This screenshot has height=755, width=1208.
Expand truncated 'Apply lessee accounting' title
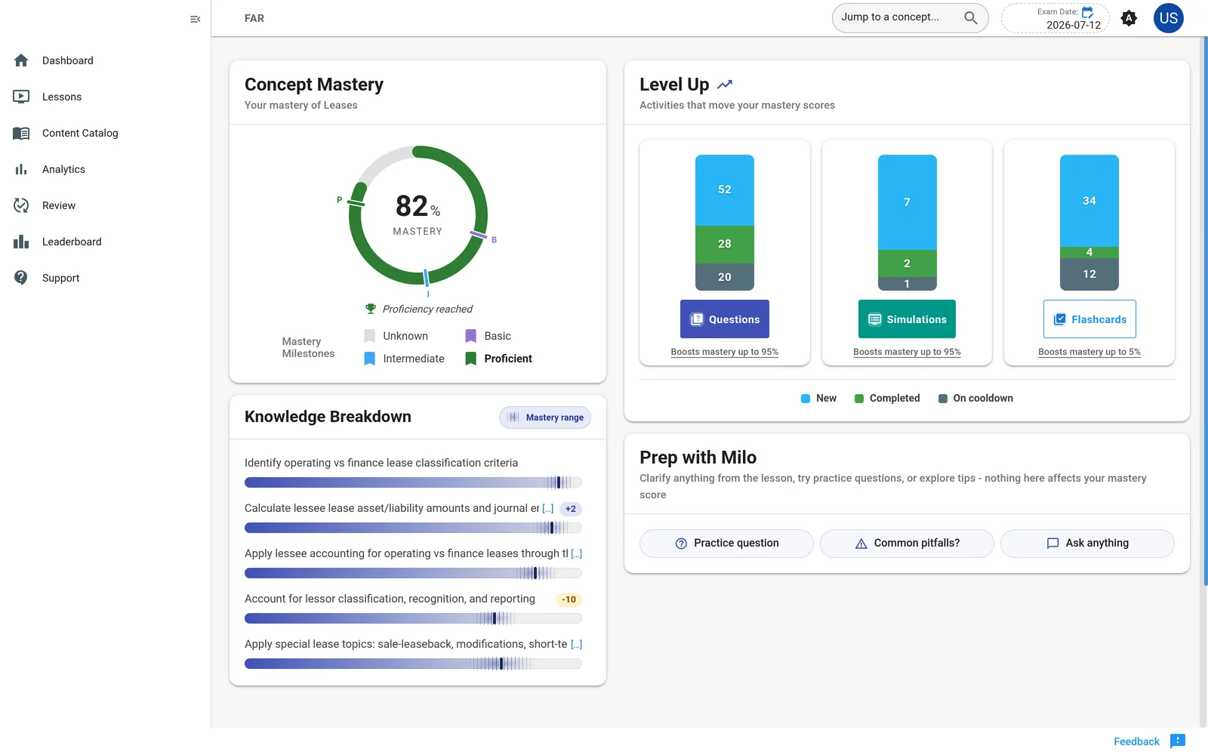click(x=577, y=554)
